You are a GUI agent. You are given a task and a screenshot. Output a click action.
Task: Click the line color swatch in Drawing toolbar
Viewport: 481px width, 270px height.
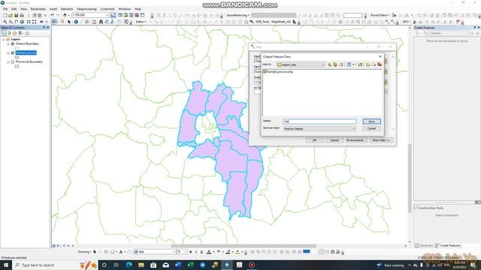click(228, 252)
